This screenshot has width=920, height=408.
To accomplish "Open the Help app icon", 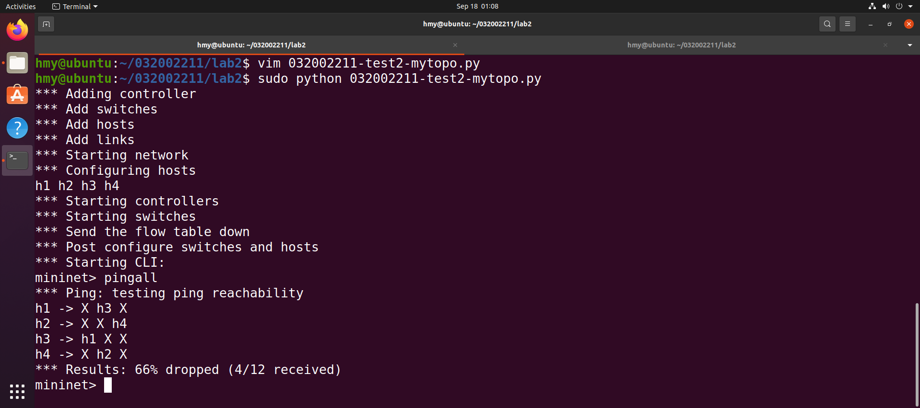I will 17,128.
